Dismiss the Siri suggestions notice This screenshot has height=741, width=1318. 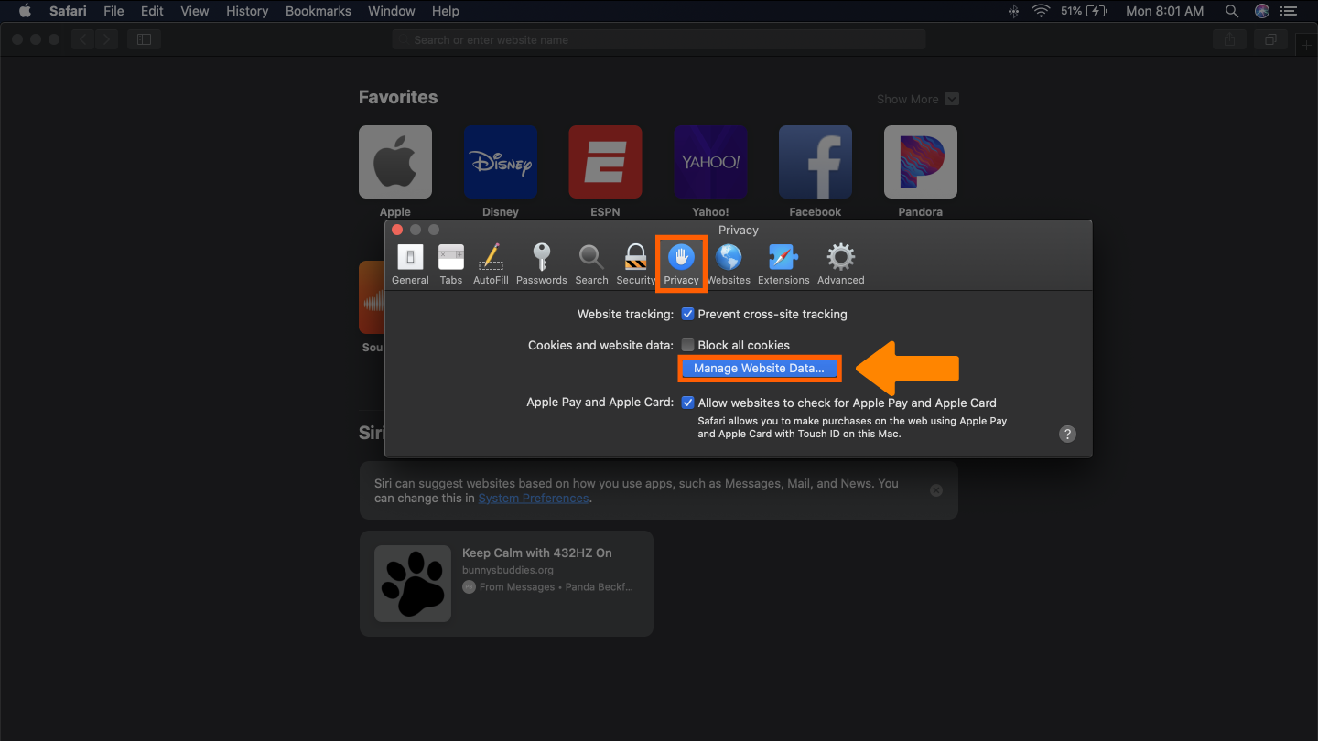point(936,490)
